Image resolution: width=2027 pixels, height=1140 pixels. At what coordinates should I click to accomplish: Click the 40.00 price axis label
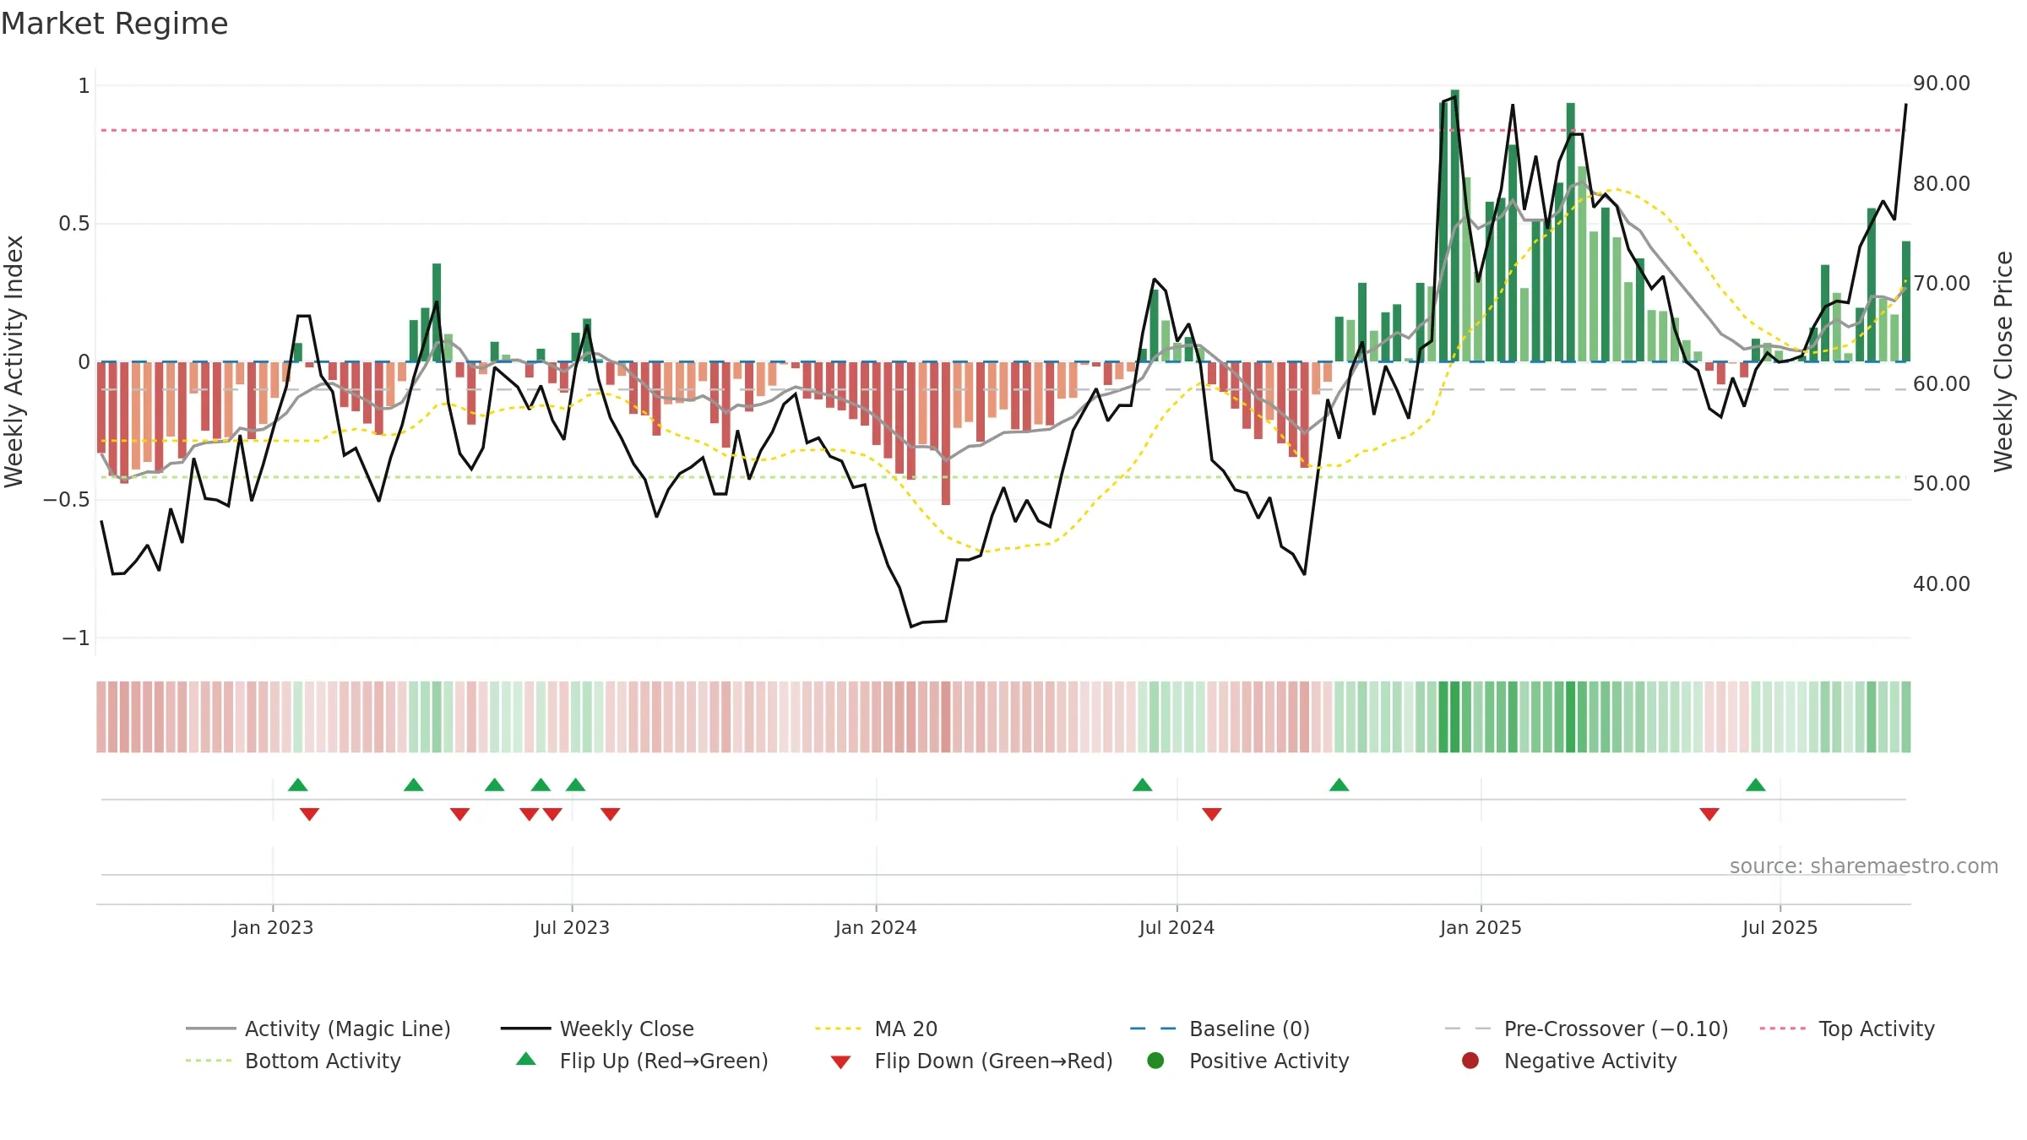click(1942, 584)
